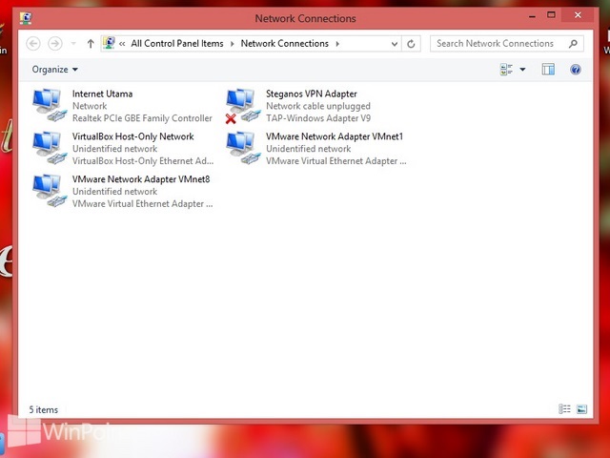Click the TAP-Windows Adapter V9 text
Viewport: 610px width, 458px height.
click(318, 118)
